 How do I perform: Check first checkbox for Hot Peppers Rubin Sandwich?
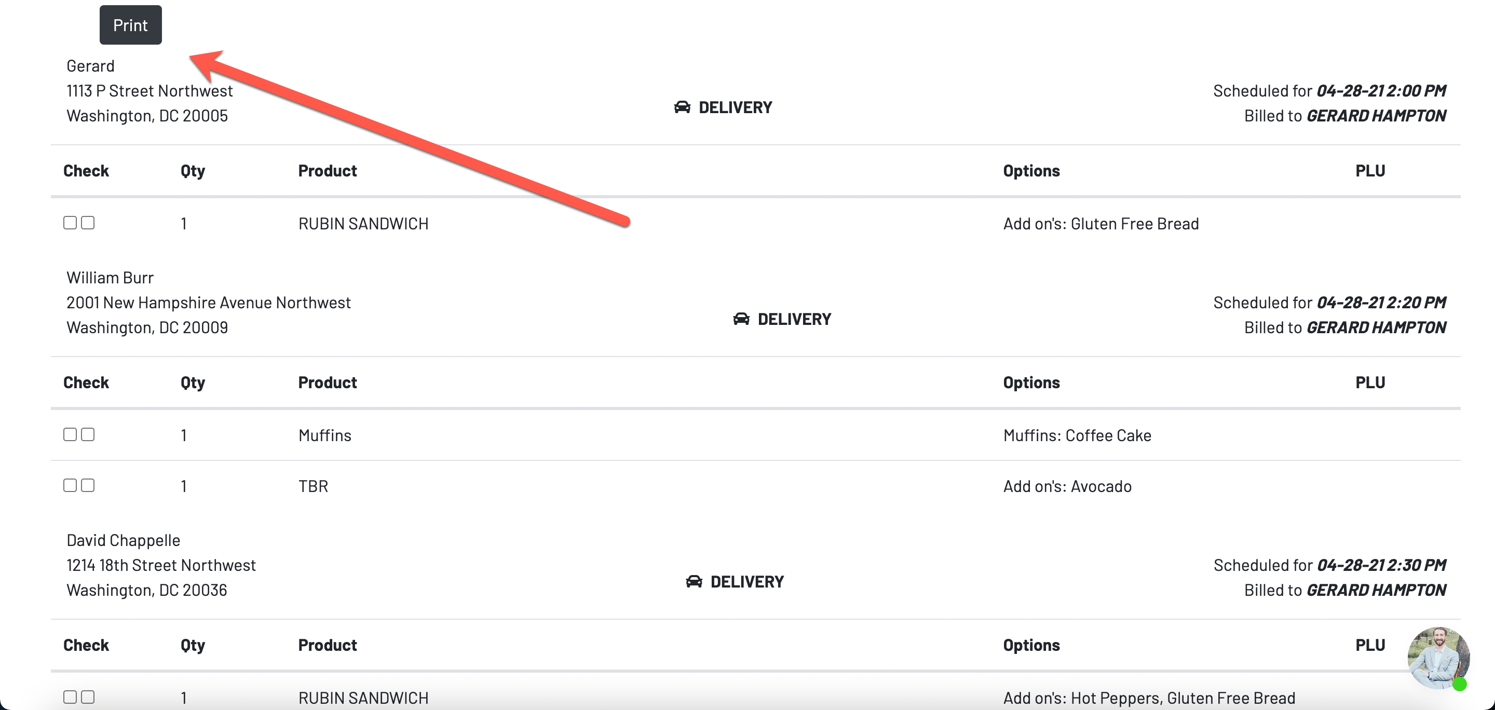pyautogui.click(x=70, y=697)
